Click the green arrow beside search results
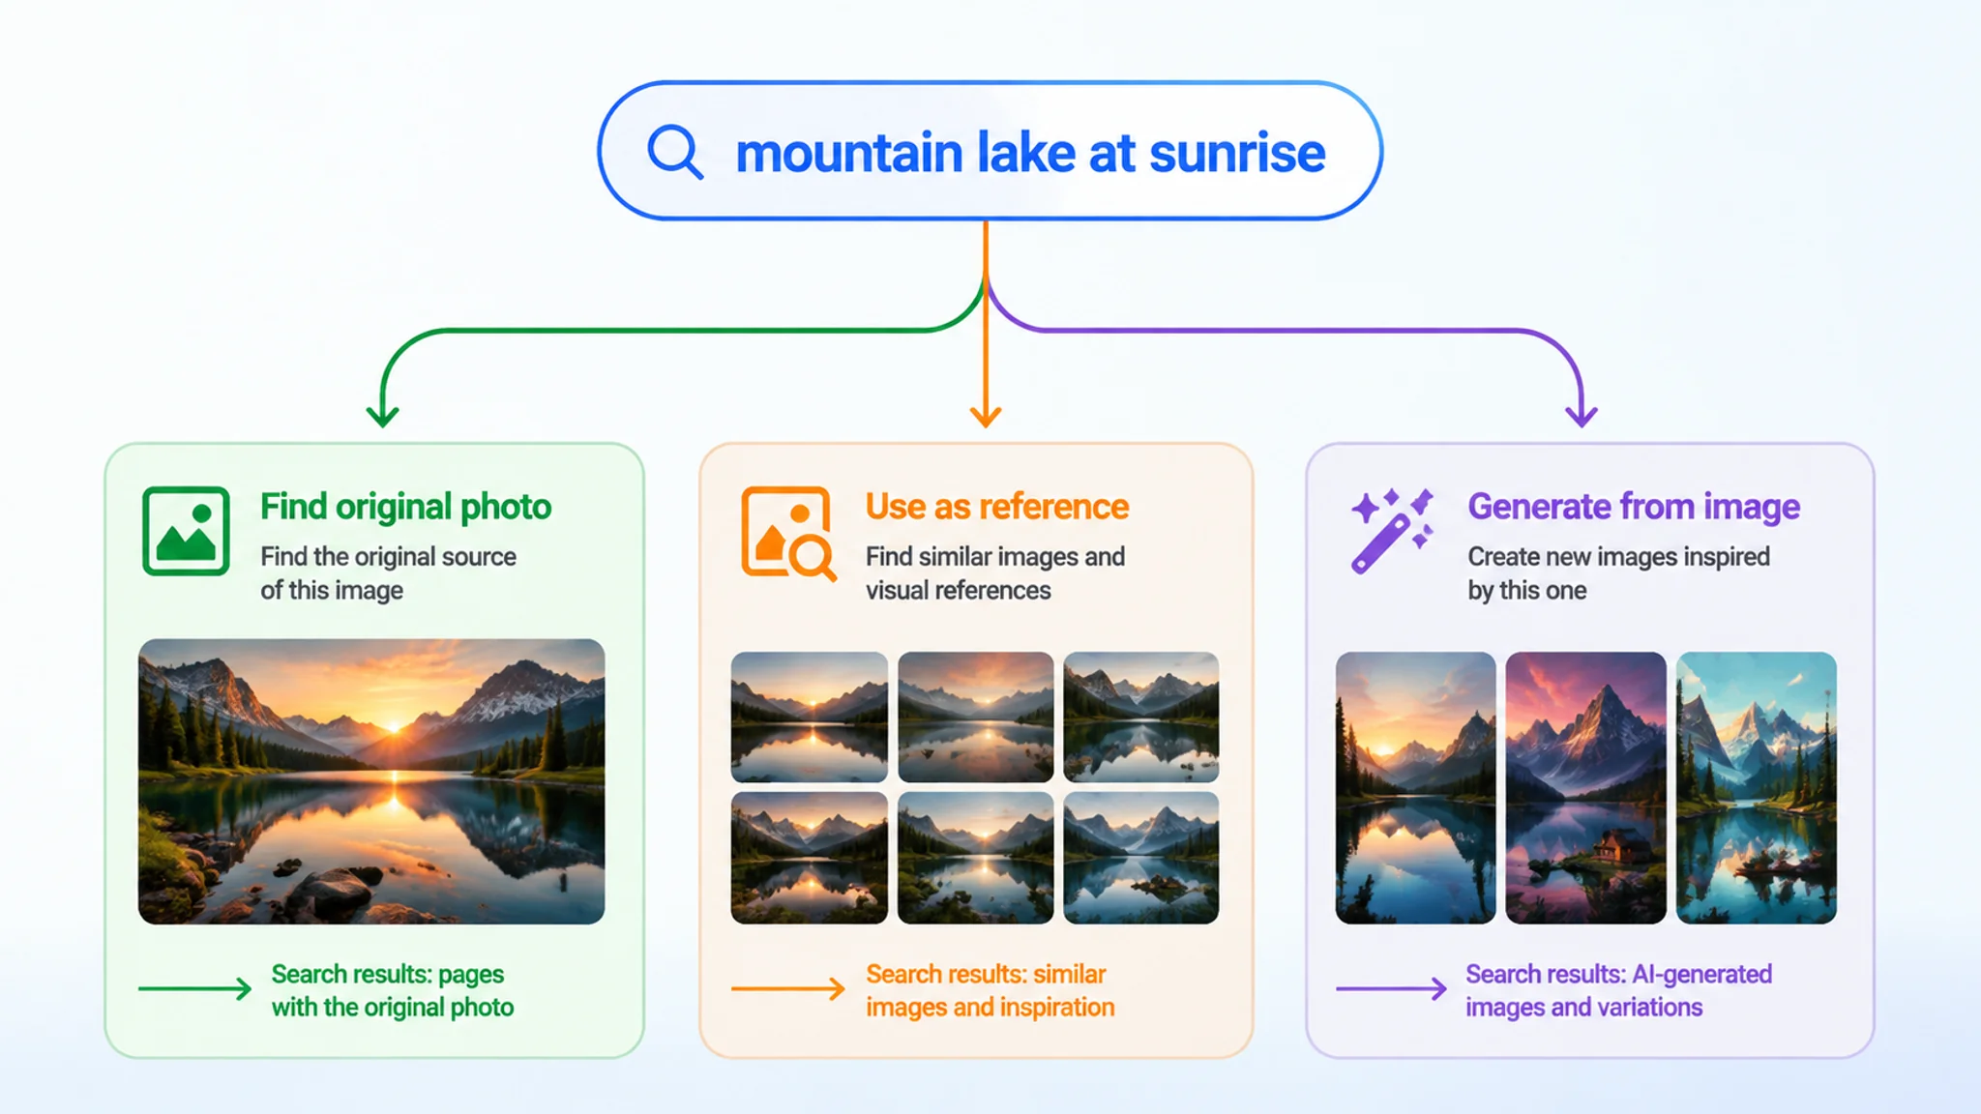The height and width of the screenshot is (1114, 1981). (194, 988)
